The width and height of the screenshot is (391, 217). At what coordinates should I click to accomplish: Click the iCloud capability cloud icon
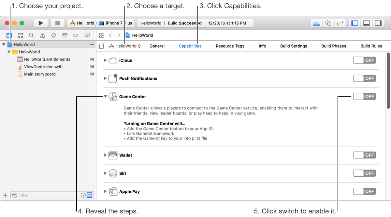(113, 61)
